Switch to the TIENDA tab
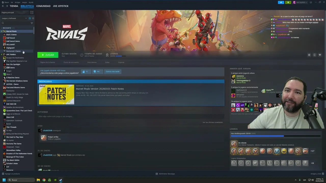The height and width of the screenshot is (183, 326). click(14, 6)
